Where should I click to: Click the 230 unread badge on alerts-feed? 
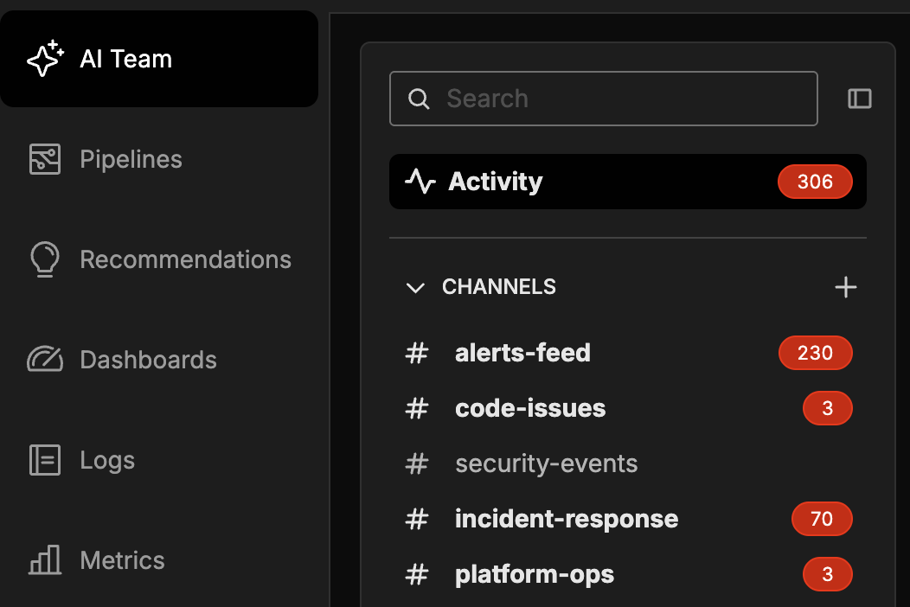tap(815, 353)
